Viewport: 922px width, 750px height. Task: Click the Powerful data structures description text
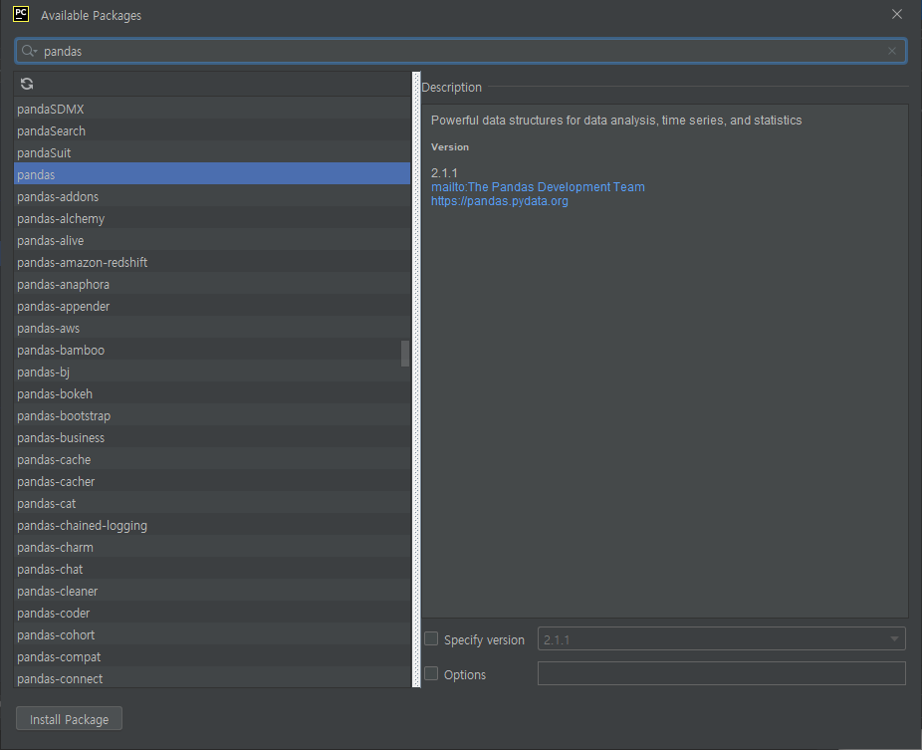coord(616,120)
